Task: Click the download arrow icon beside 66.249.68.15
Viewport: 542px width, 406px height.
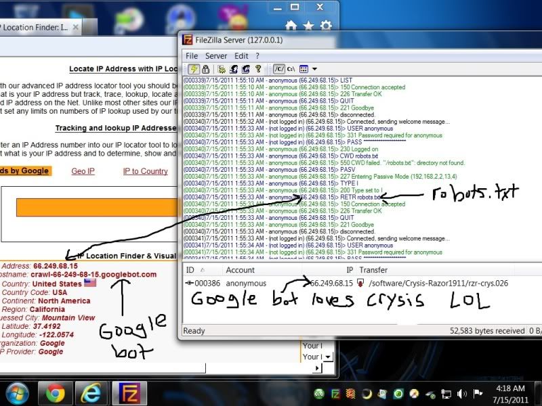Action: (360, 284)
